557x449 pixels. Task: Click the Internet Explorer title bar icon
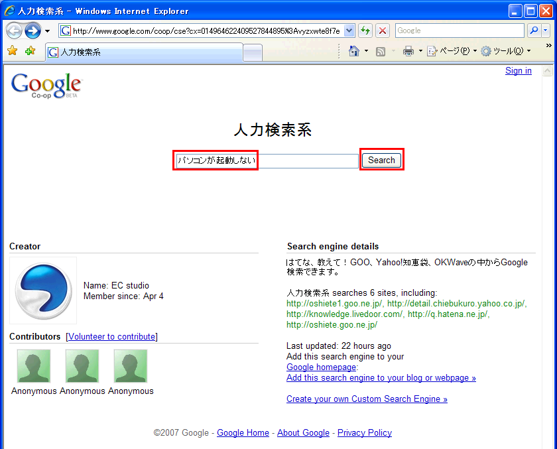9,11
